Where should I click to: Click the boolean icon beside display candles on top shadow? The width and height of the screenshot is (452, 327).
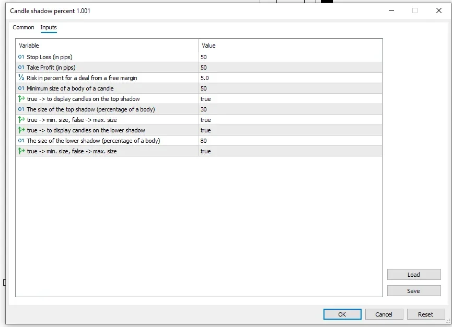tap(21, 99)
